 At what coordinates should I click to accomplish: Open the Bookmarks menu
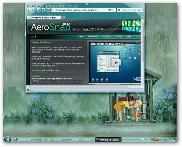59,6
